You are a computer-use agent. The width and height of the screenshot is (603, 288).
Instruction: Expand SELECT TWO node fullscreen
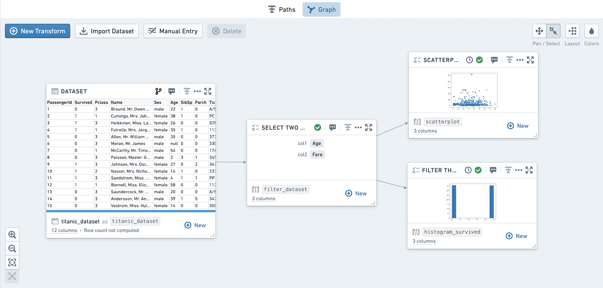[368, 127]
